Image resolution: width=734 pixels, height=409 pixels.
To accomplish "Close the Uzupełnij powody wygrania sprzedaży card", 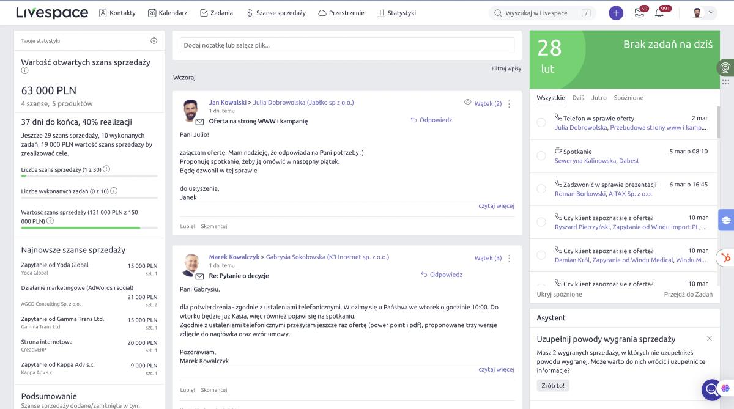I will (x=709, y=338).
